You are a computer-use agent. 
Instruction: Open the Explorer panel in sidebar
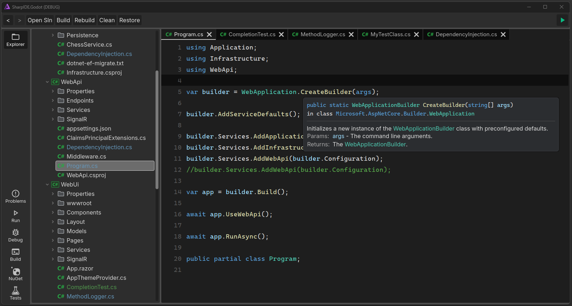(15, 40)
